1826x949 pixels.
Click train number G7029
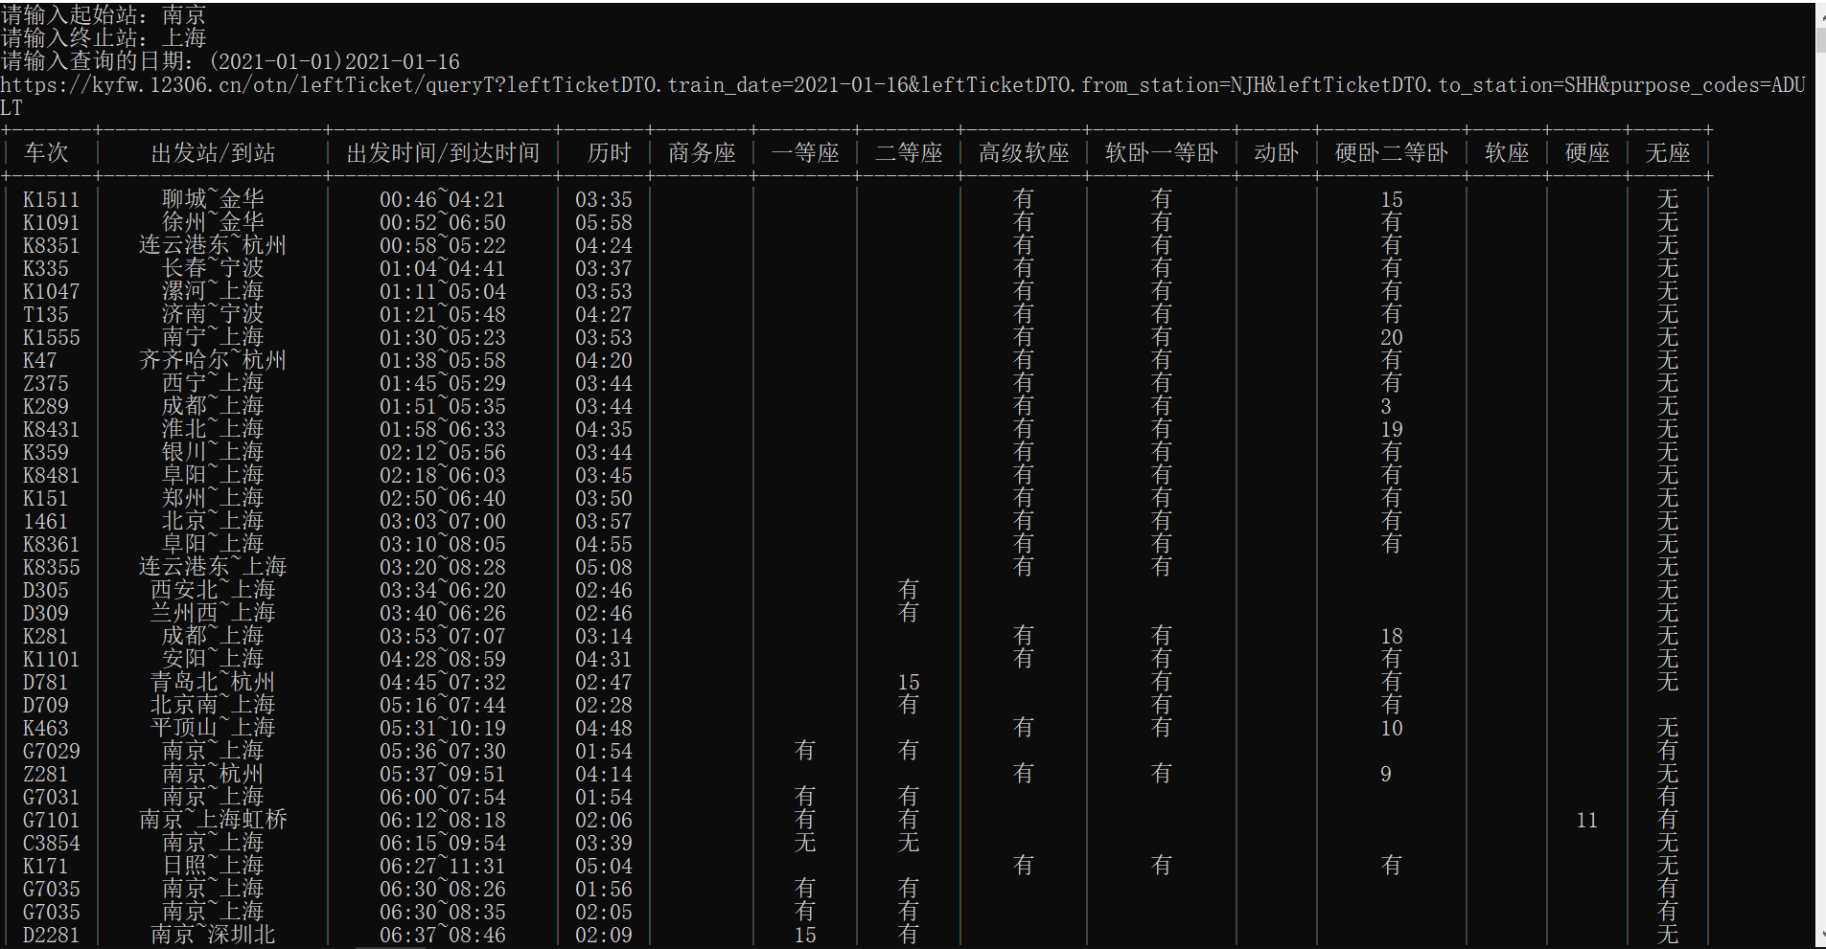point(52,751)
